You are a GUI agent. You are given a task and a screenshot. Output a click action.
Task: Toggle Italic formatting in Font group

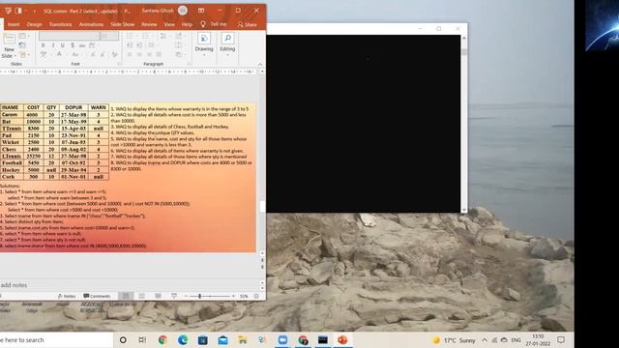pos(53,45)
